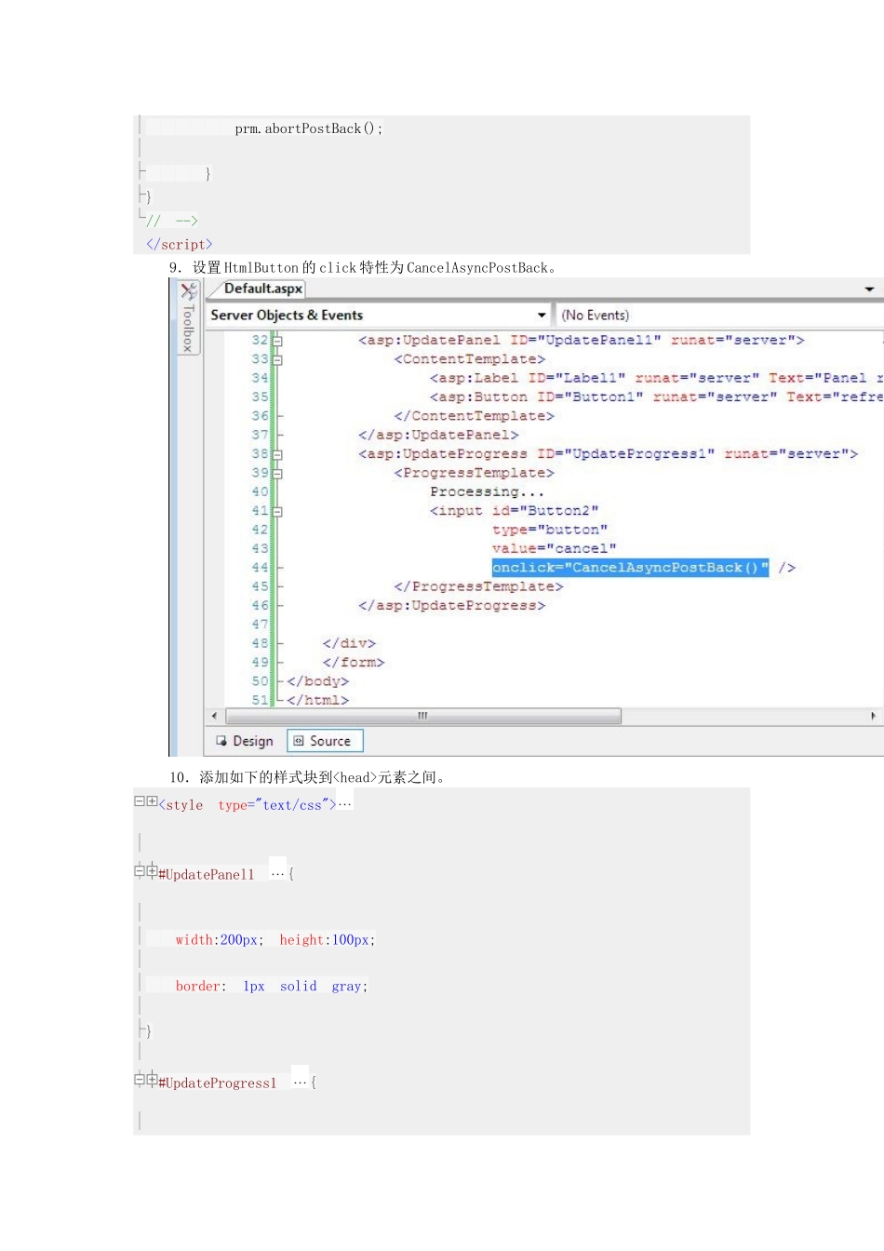Collapse the UpdatePanel block at line 32

coord(277,341)
